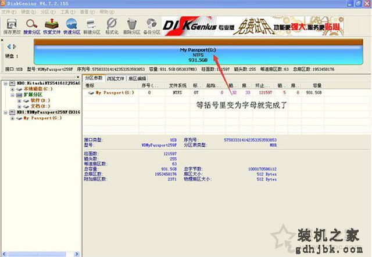Image resolution: width=372 pixels, height=257 pixels.
Task: Click the tree panel horizontal scrollbar thumb
Action: coord(37,254)
